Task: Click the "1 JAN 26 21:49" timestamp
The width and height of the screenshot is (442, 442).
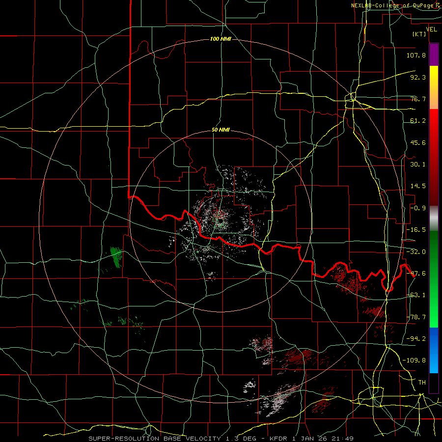Action: pyautogui.click(x=323, y=439)
